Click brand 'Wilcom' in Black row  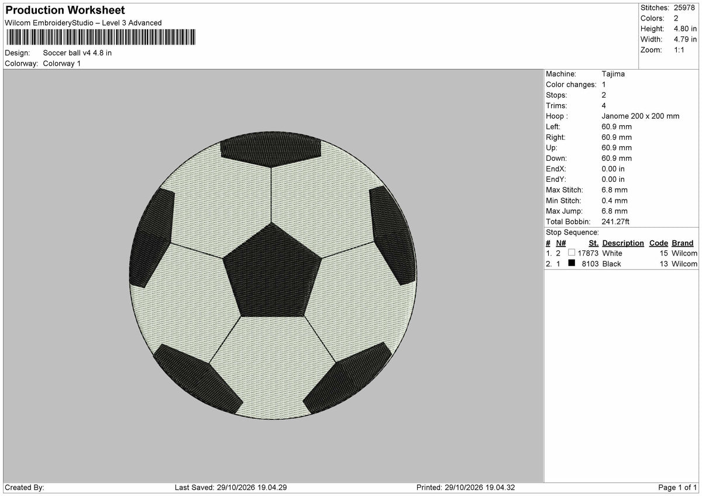pyautogui.click(x=684, y=264)
